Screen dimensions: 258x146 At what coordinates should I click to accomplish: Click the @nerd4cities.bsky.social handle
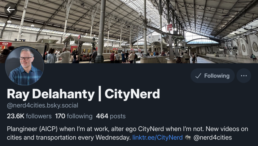coord(42,105)
